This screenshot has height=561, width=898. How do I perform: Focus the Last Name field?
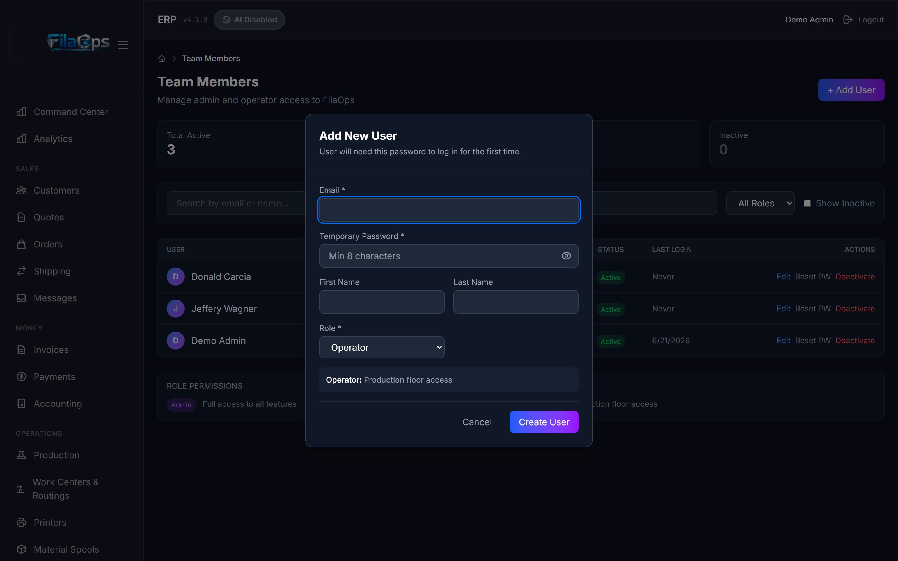click(x=516, y=302)
